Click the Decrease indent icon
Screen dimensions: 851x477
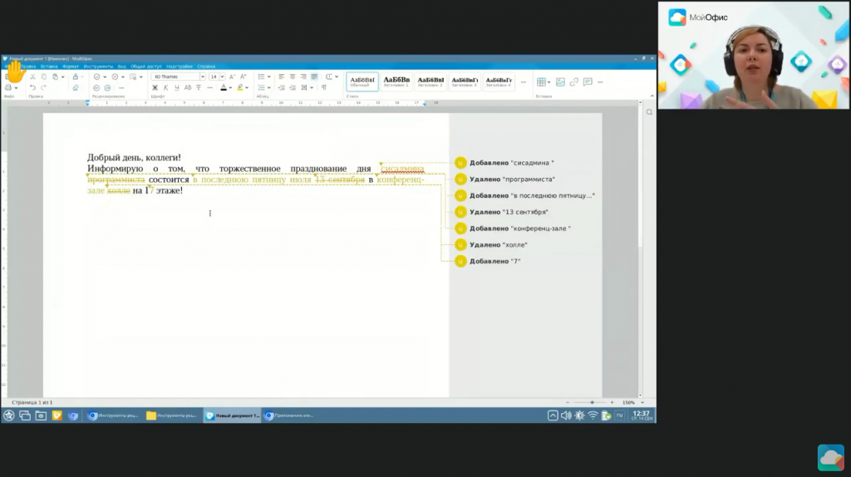pos(281,87)
